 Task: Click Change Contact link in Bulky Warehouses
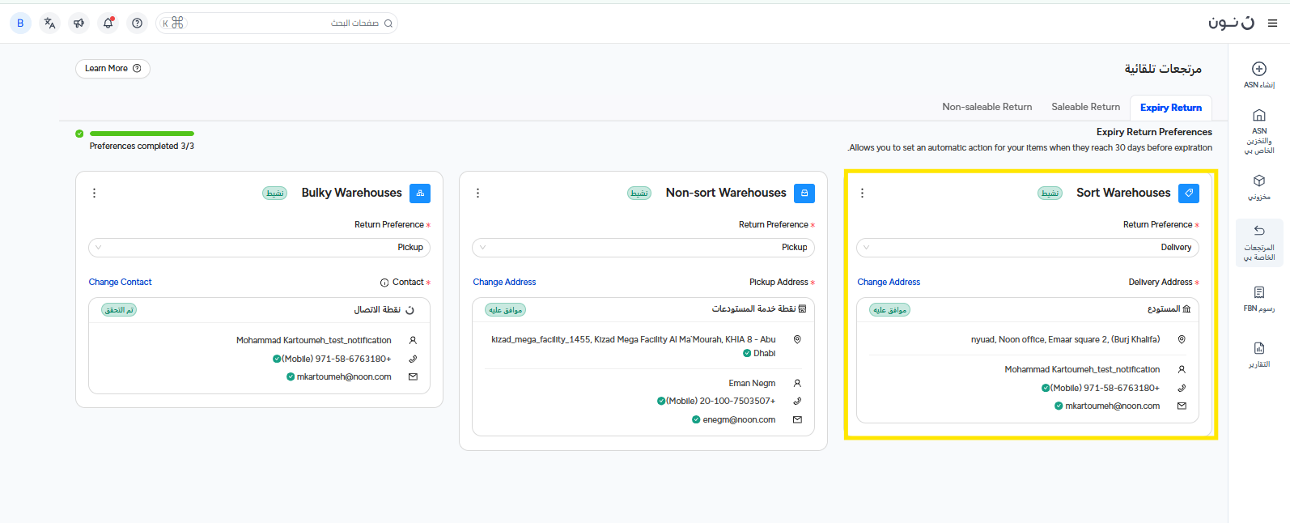[x=120, y=283]
